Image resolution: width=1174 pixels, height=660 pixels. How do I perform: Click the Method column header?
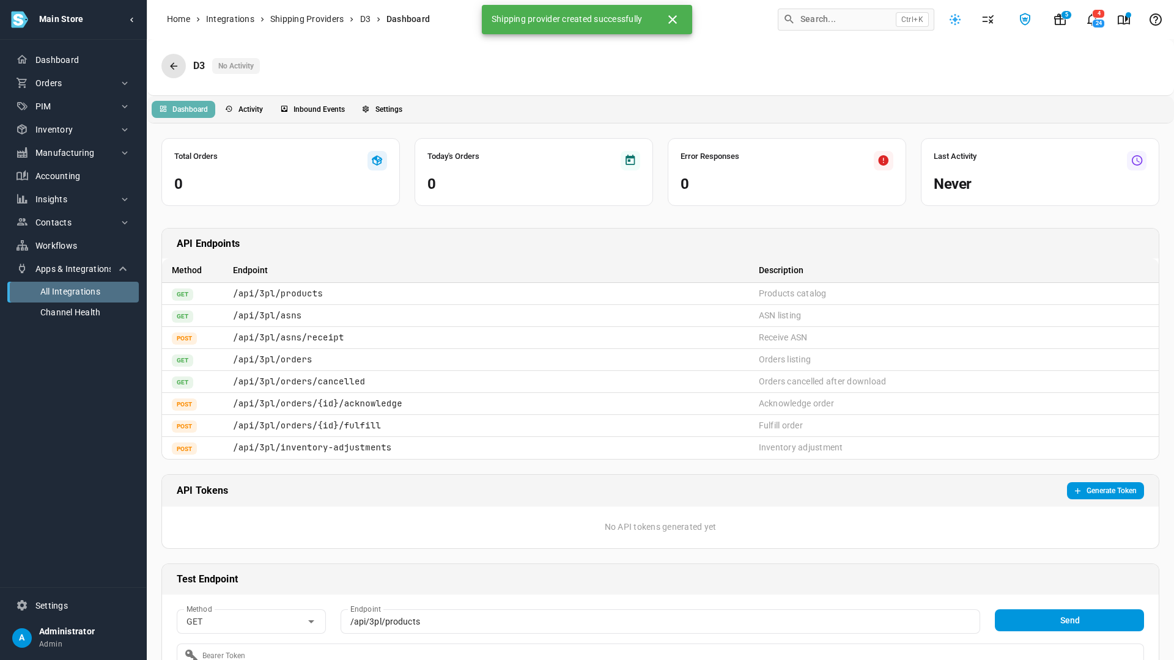[x=186, y=270]
